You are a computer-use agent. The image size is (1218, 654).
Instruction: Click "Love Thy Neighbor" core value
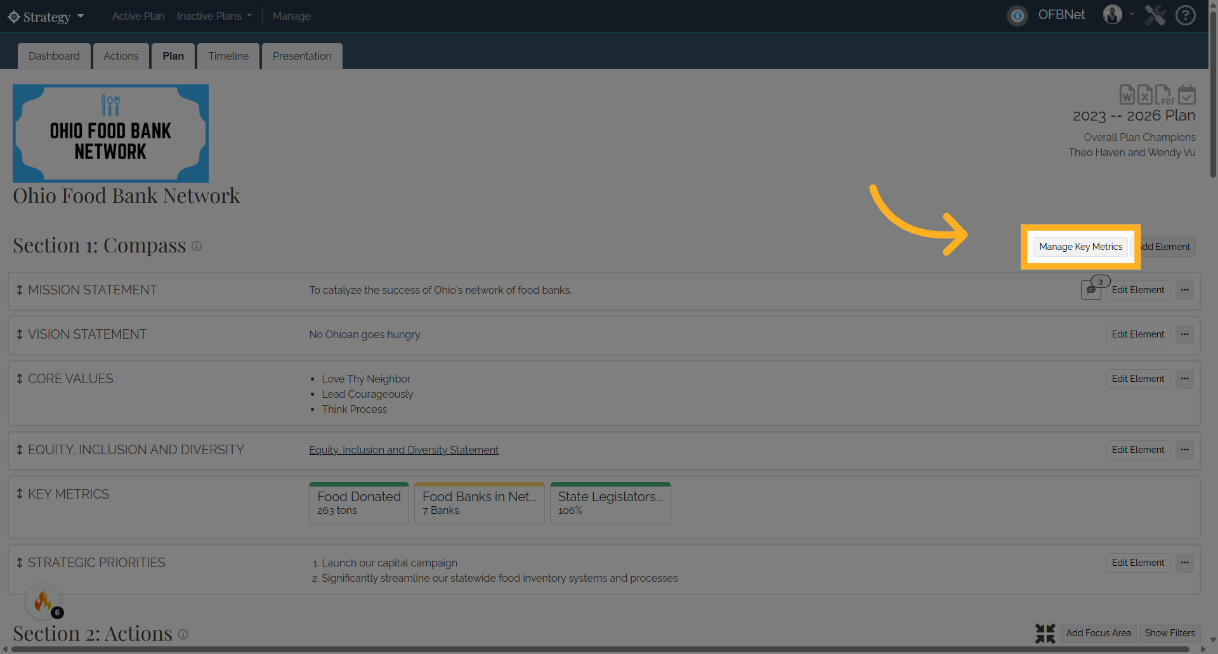[x=366, y=379]
